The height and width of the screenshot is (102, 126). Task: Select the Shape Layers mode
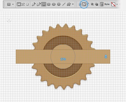coord(19,4)
